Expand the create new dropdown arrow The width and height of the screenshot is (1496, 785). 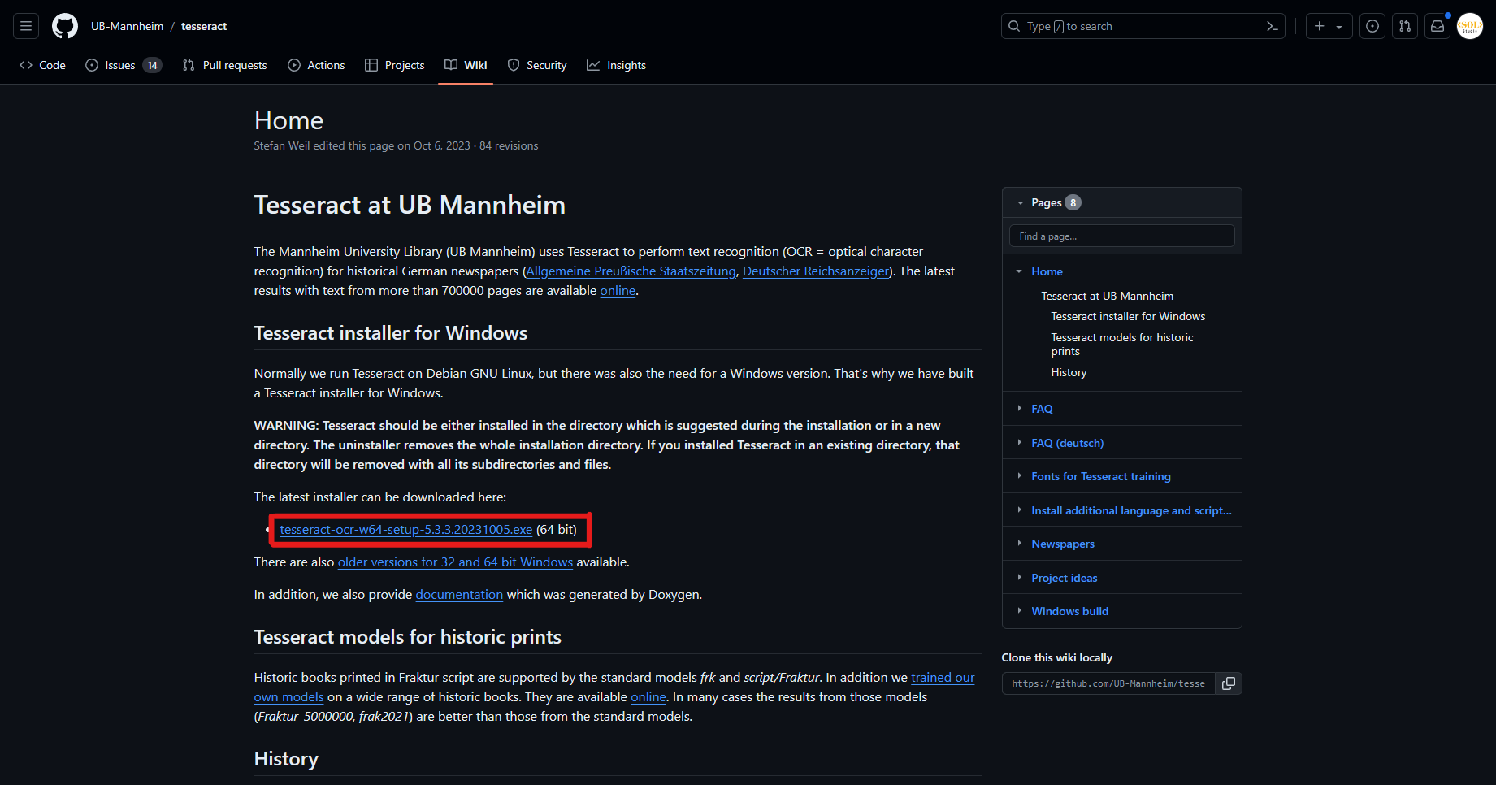point(1340,26)
